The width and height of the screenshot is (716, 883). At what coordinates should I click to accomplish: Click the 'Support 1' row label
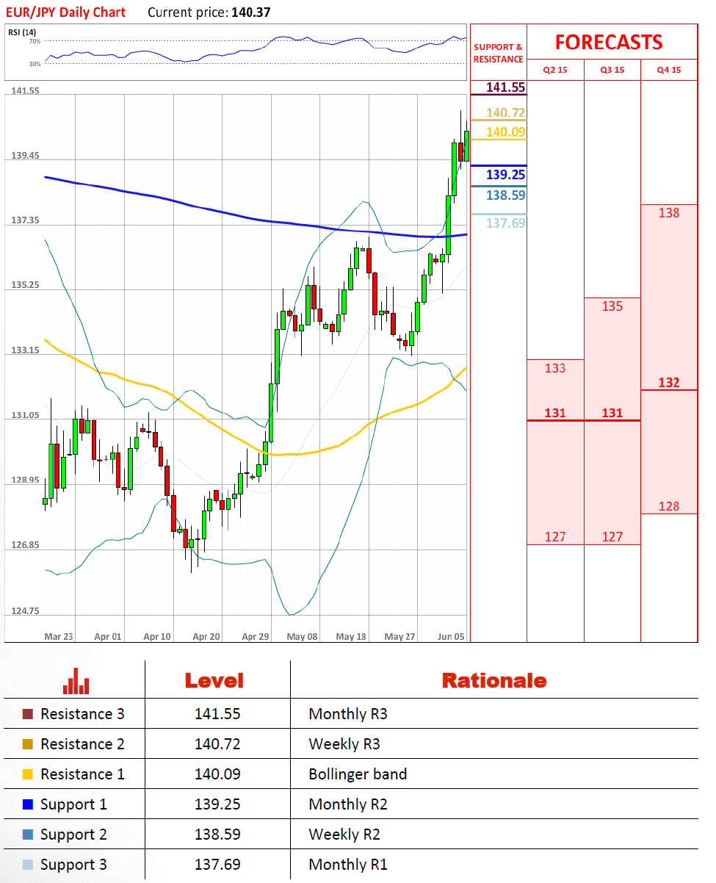[73, 804]
